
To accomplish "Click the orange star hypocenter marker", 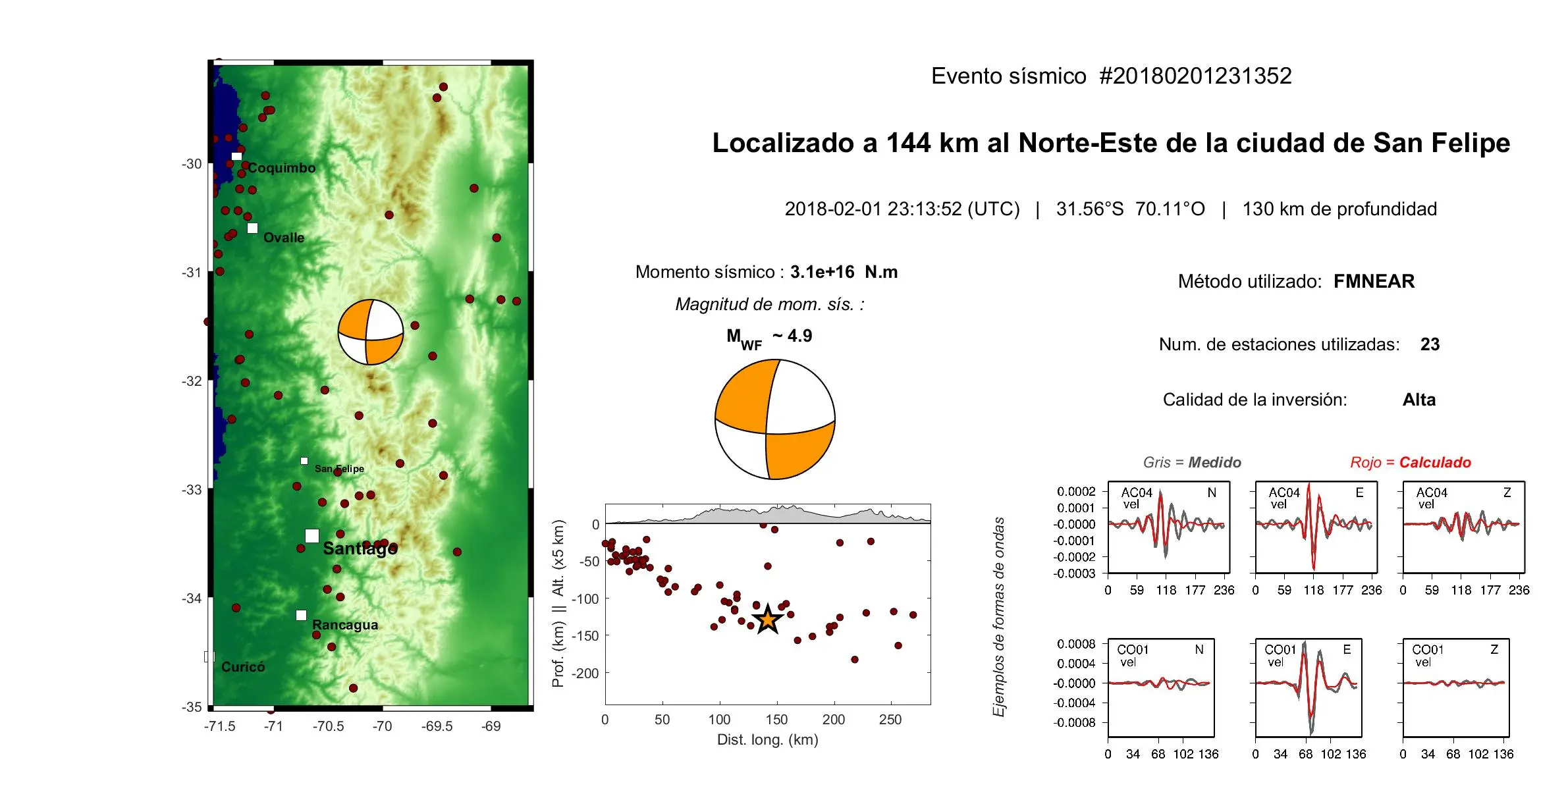I will coord(768,620).
